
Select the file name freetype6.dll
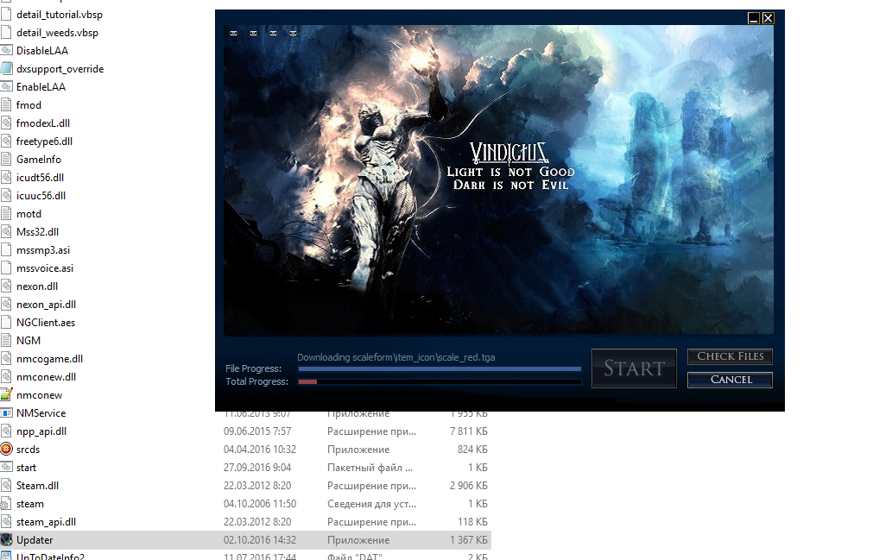click(x=45, y=142)
